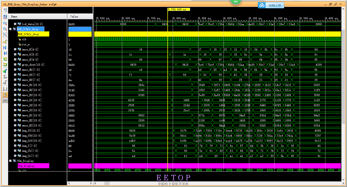Click the restore window button in title bar

[330, 4]
